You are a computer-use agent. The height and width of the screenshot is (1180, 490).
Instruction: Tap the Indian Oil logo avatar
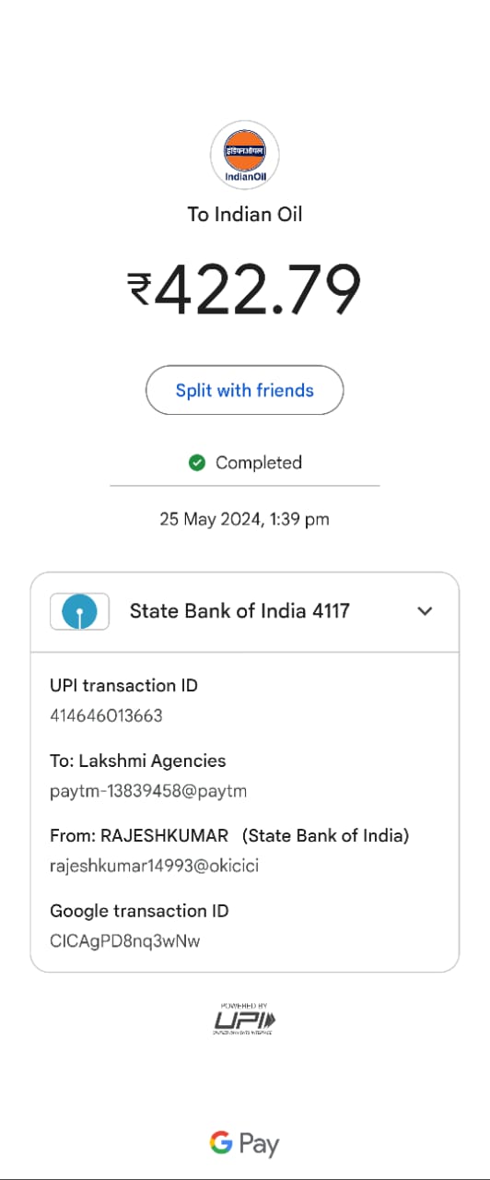pos(245,154)
